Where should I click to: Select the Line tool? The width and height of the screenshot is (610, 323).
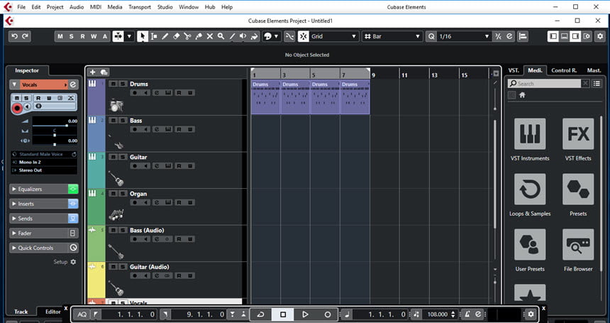232,36
